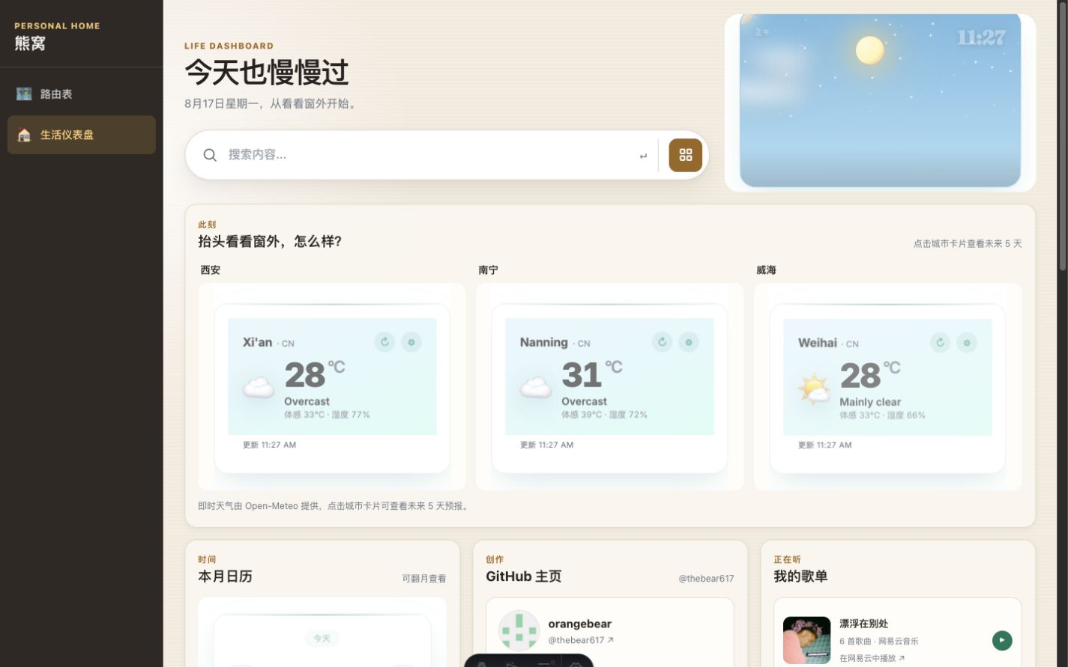Click 体感 33°C · 湿度 77% in Xi'an card

327,415
